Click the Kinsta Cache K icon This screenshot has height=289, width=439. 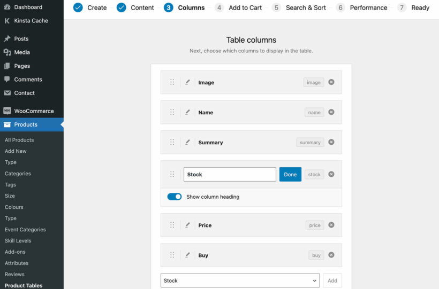[7, 21]
